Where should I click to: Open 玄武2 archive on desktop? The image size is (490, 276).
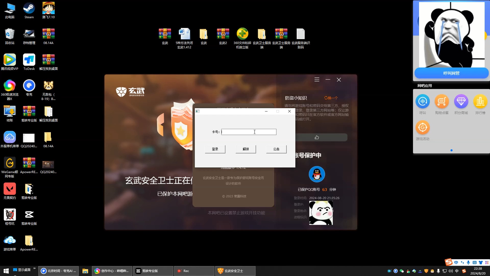[223, 36]
